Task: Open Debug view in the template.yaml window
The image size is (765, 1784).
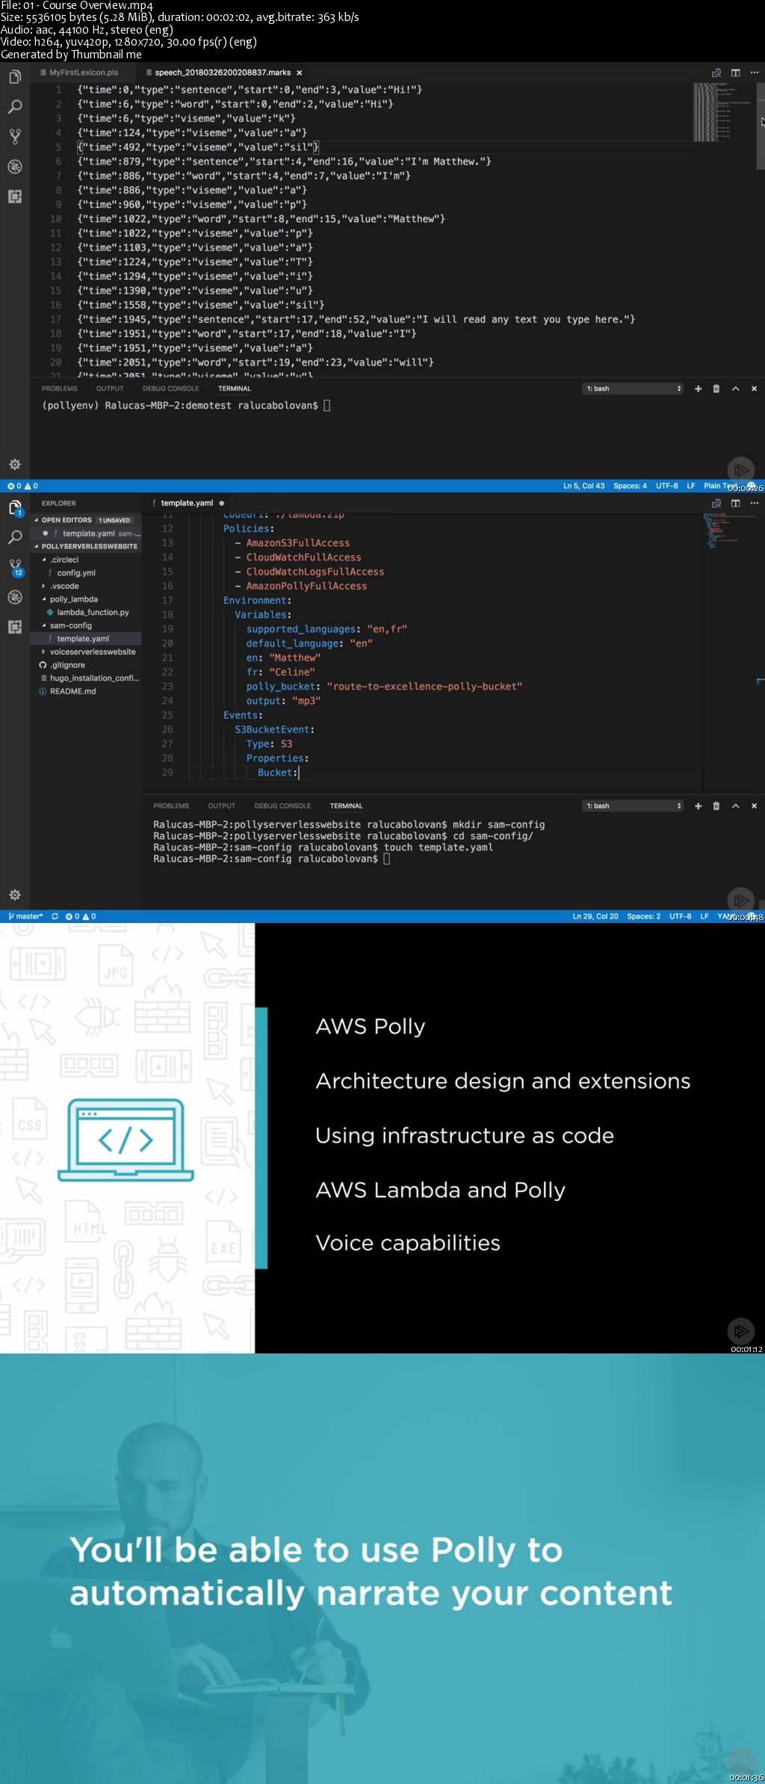Action: (14, 597)
